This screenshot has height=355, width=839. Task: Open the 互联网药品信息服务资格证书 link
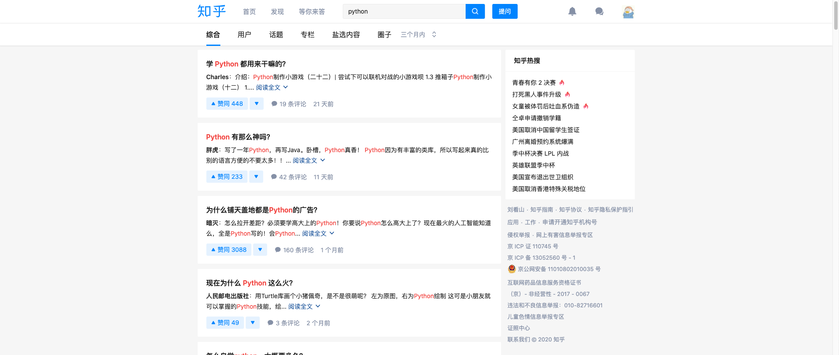(544, 283)
